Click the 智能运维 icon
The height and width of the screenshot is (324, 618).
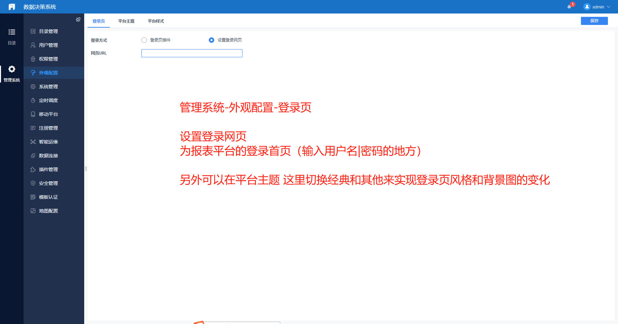coord(33,142)
